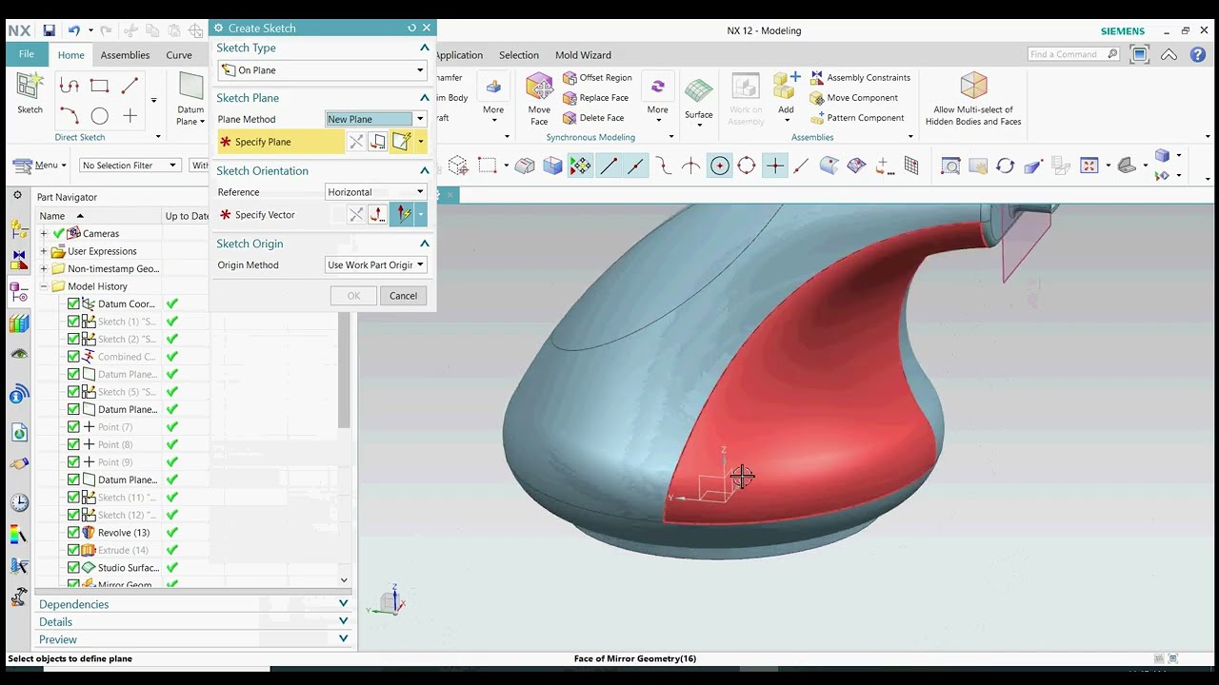Click the Inferred plane icon in Specify Plane
The height and width of the screenshot is (685, 1219).
[x=401, y=142]
